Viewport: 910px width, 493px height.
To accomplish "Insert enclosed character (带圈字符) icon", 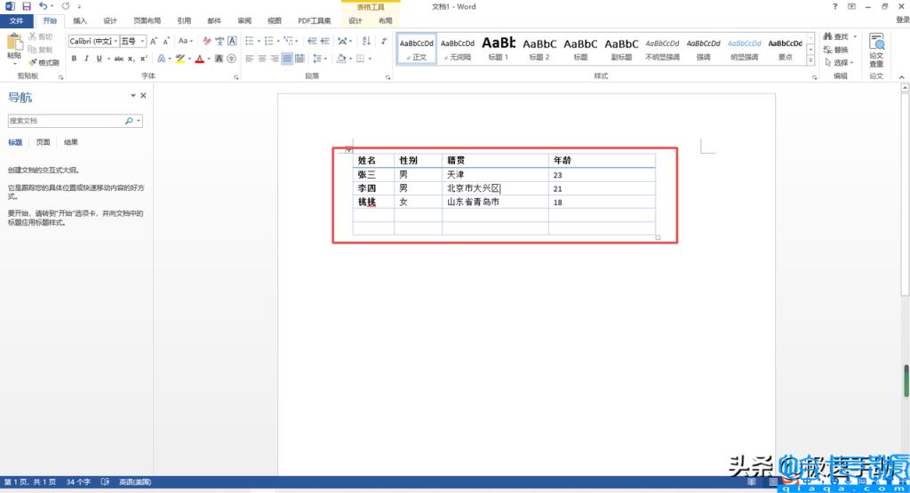I will click(x=232, y=59).
